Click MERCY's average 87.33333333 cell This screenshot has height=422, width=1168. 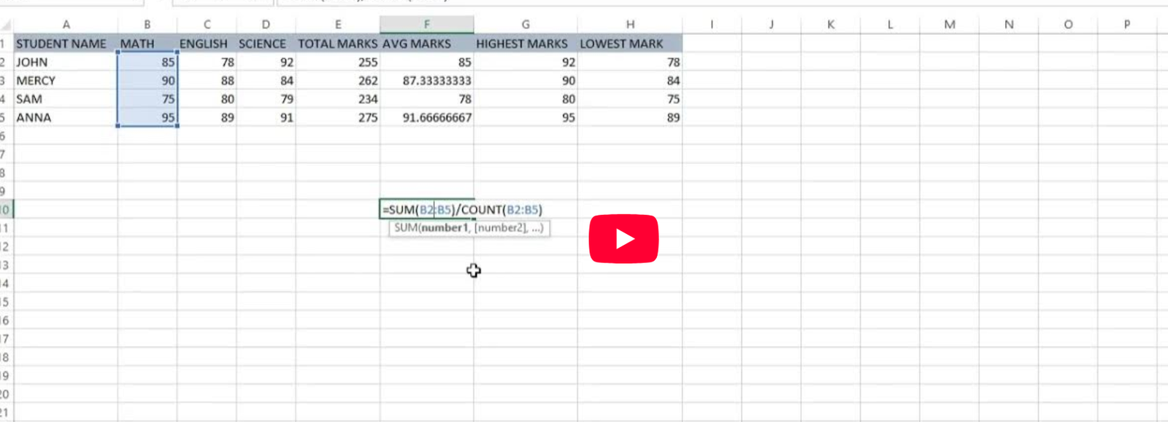(x=436, y=81)
